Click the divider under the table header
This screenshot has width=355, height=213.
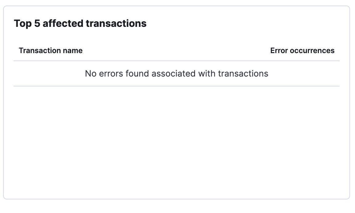click(177, 61)
